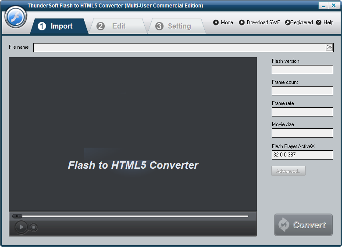This screenshot has height=247, width=342.
Task: Open Help via the question mark icon
Action: click(319, 22)
